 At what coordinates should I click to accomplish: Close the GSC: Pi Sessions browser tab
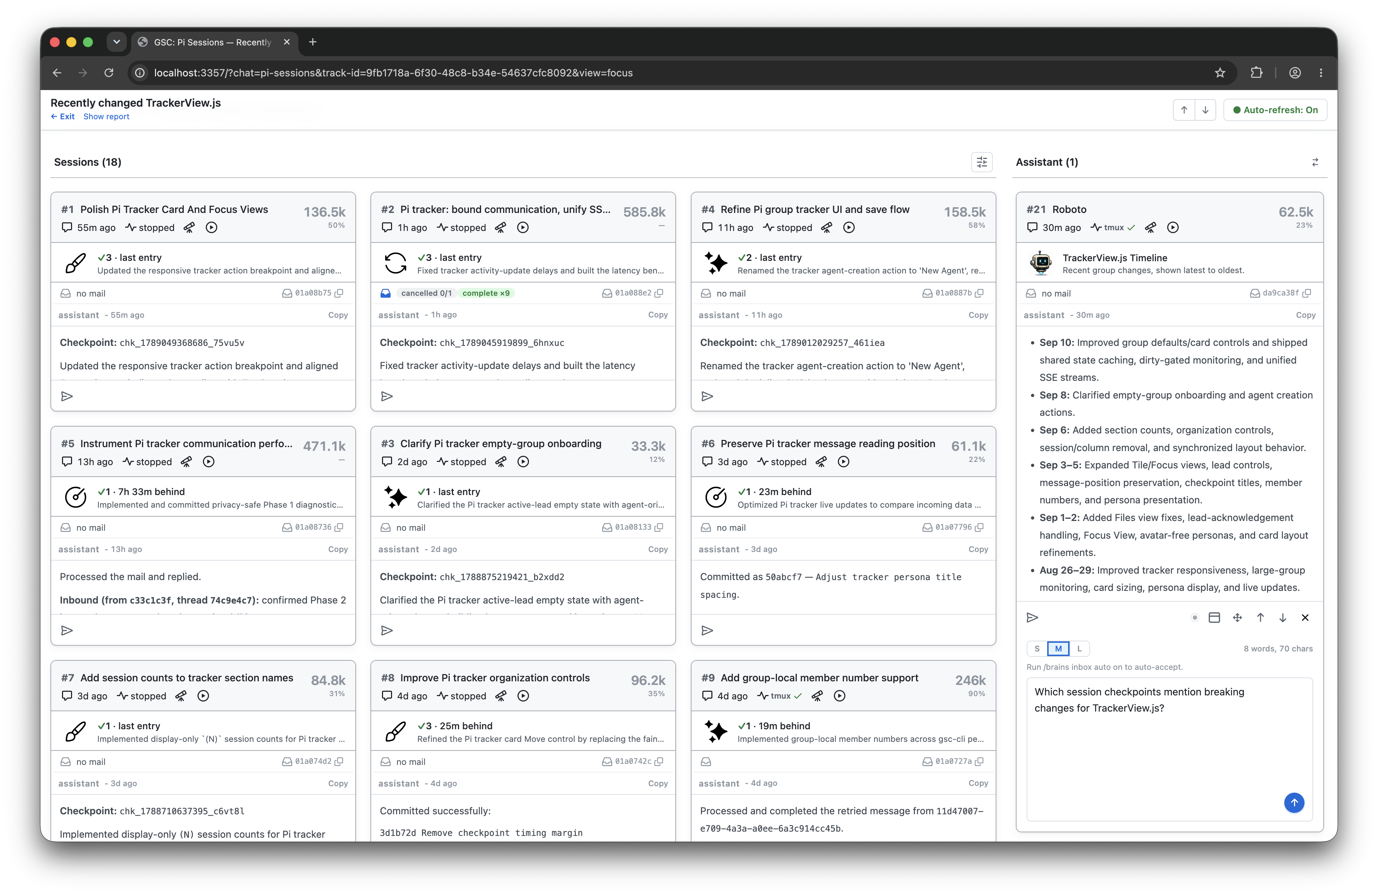coord(286,42)
